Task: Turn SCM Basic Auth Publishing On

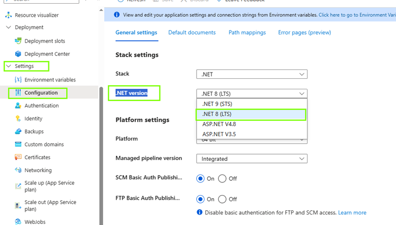Action: coord(200,179)
